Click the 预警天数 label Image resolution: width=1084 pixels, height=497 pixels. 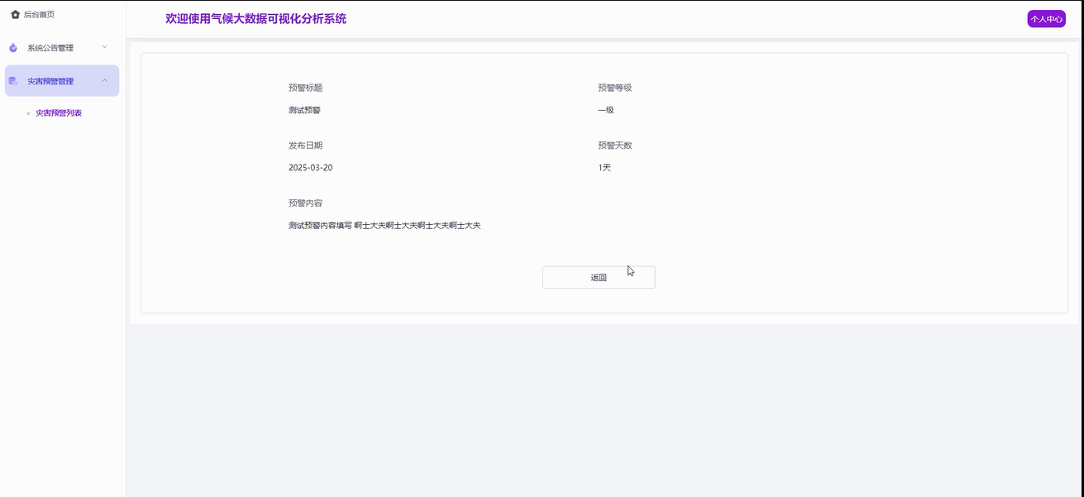(615, 146)
